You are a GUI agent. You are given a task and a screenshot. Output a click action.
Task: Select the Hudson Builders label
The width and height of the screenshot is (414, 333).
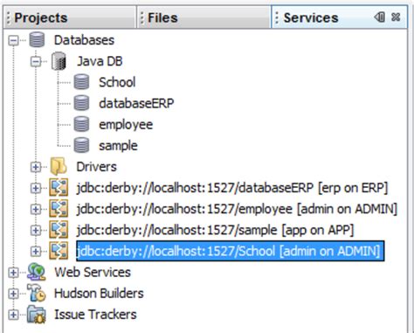pos(99,293)
